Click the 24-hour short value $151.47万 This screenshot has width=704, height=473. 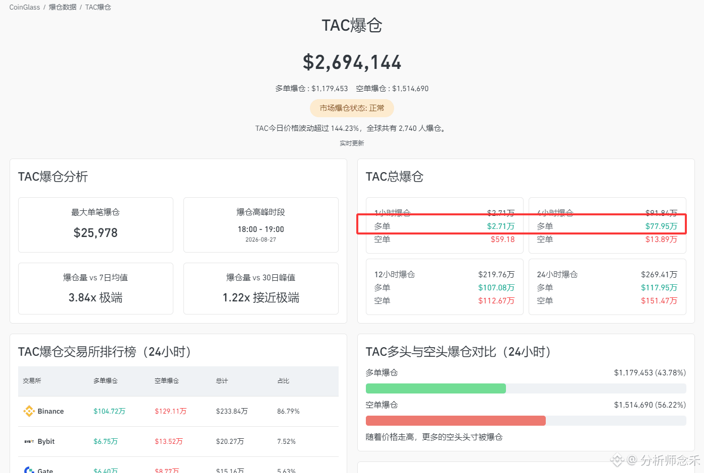[x=659, y=301]
